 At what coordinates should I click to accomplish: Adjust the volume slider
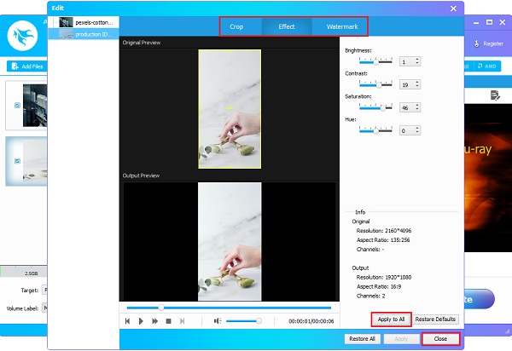click(244, 321)
